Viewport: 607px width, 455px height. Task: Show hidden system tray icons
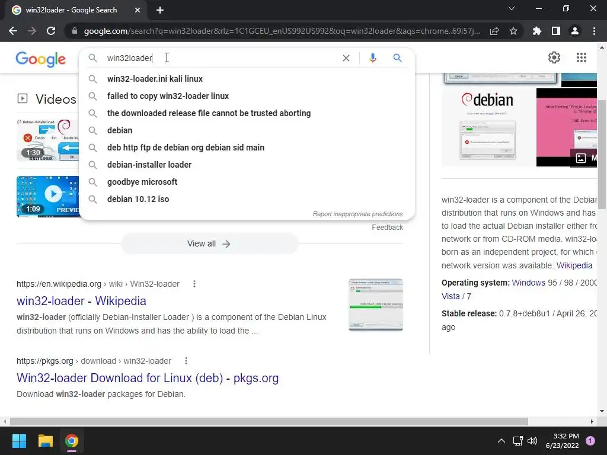(501, 441)
